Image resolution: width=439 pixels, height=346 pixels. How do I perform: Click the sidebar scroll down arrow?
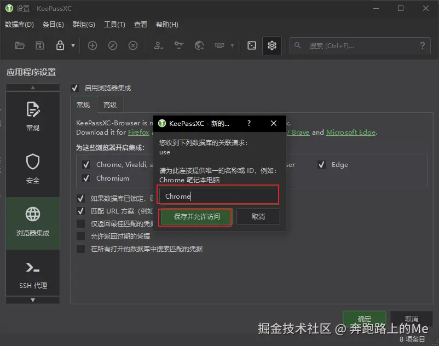click(x=33, y=300)
